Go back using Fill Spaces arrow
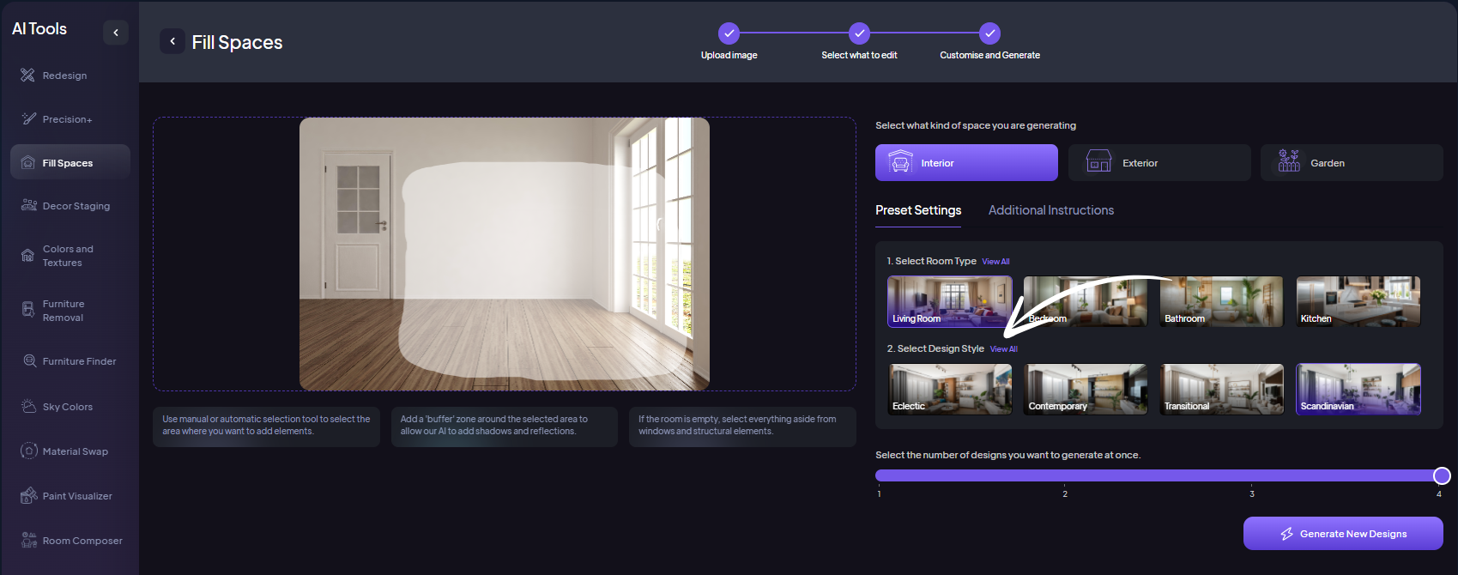Screen dimensions: 1458x575 tap(172, 41)
